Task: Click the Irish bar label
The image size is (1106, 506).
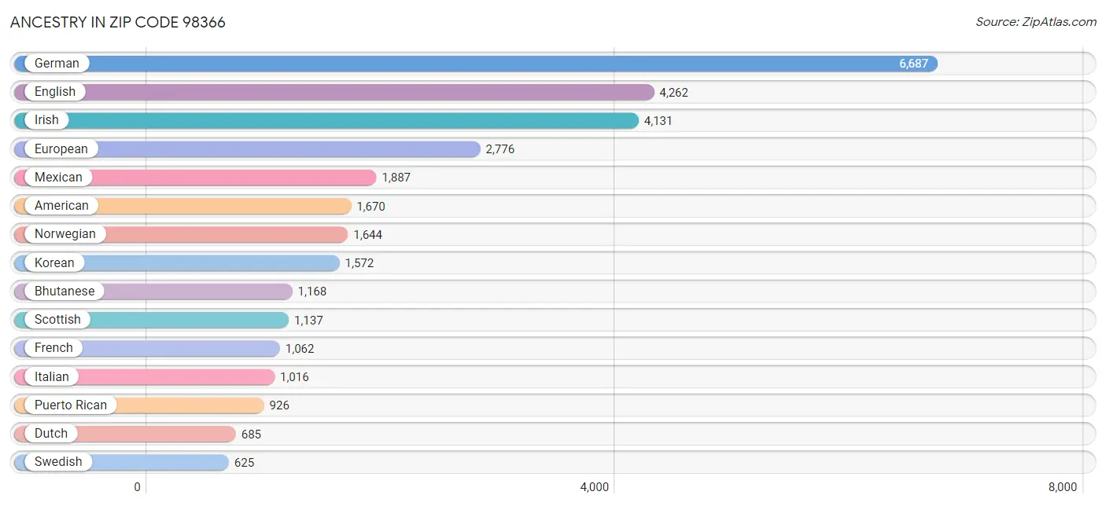Action: [x=46, y=120]
